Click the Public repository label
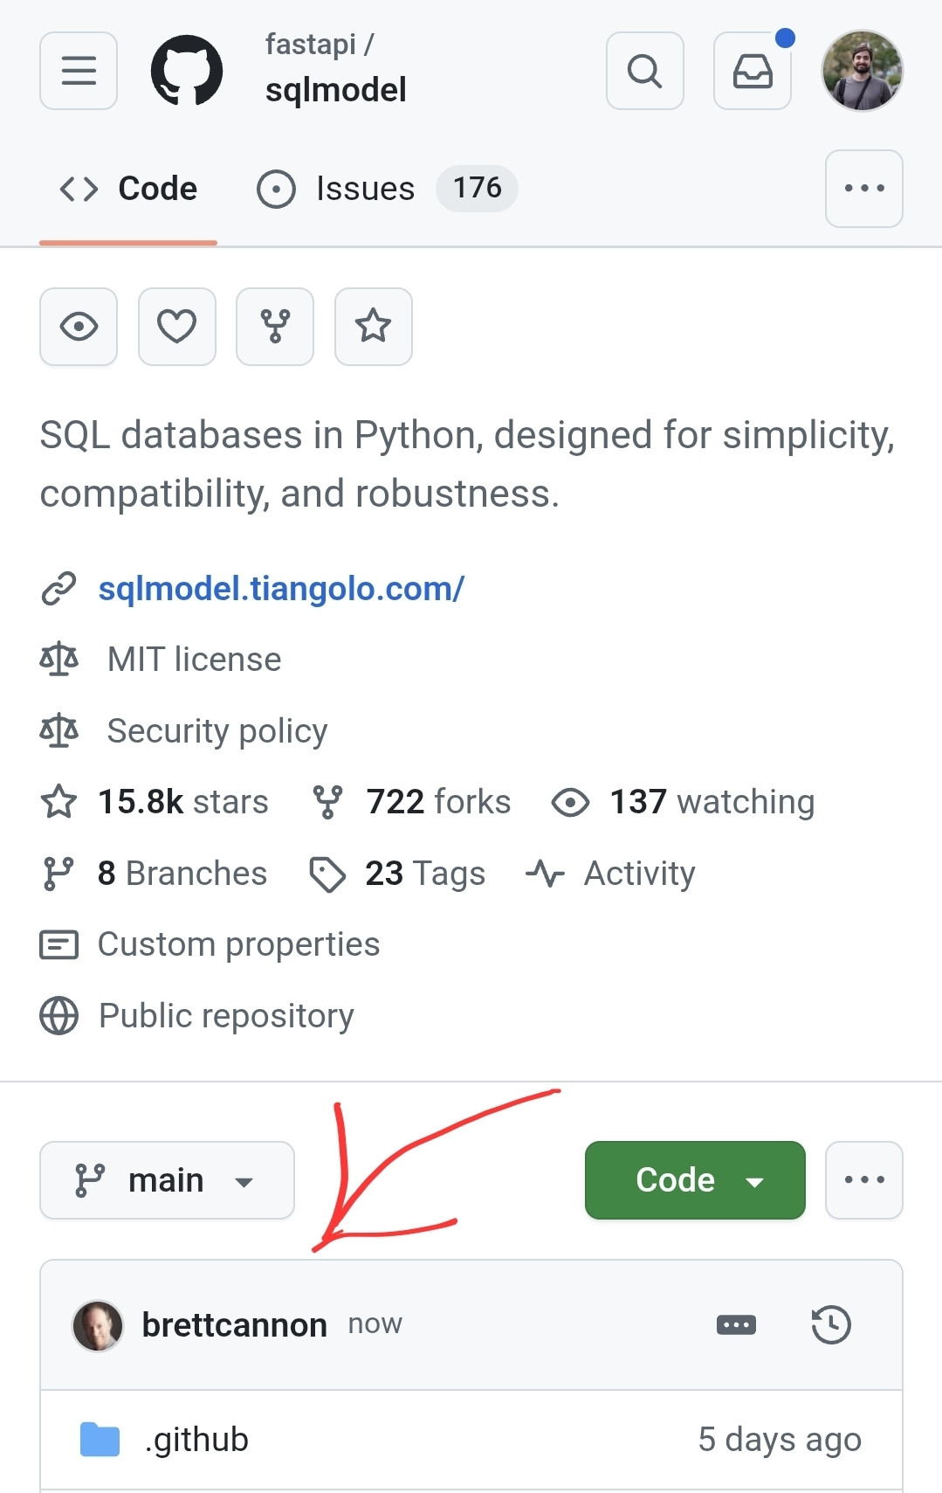This screenshot has height=1493, width=942. click(226, 1016)
